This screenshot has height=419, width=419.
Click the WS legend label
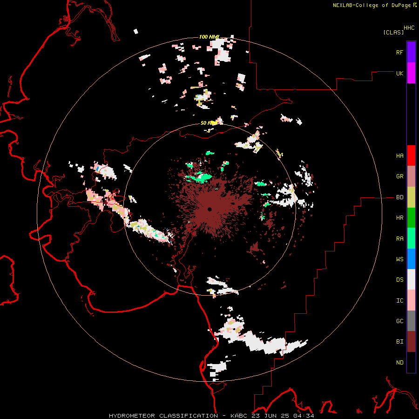pyautogui.click(x=399, y=259)
